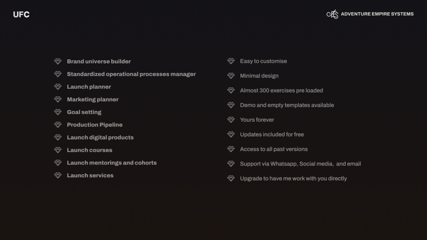
Task: Click the diamond icon next to Launch services
Action: click(58, 175)
